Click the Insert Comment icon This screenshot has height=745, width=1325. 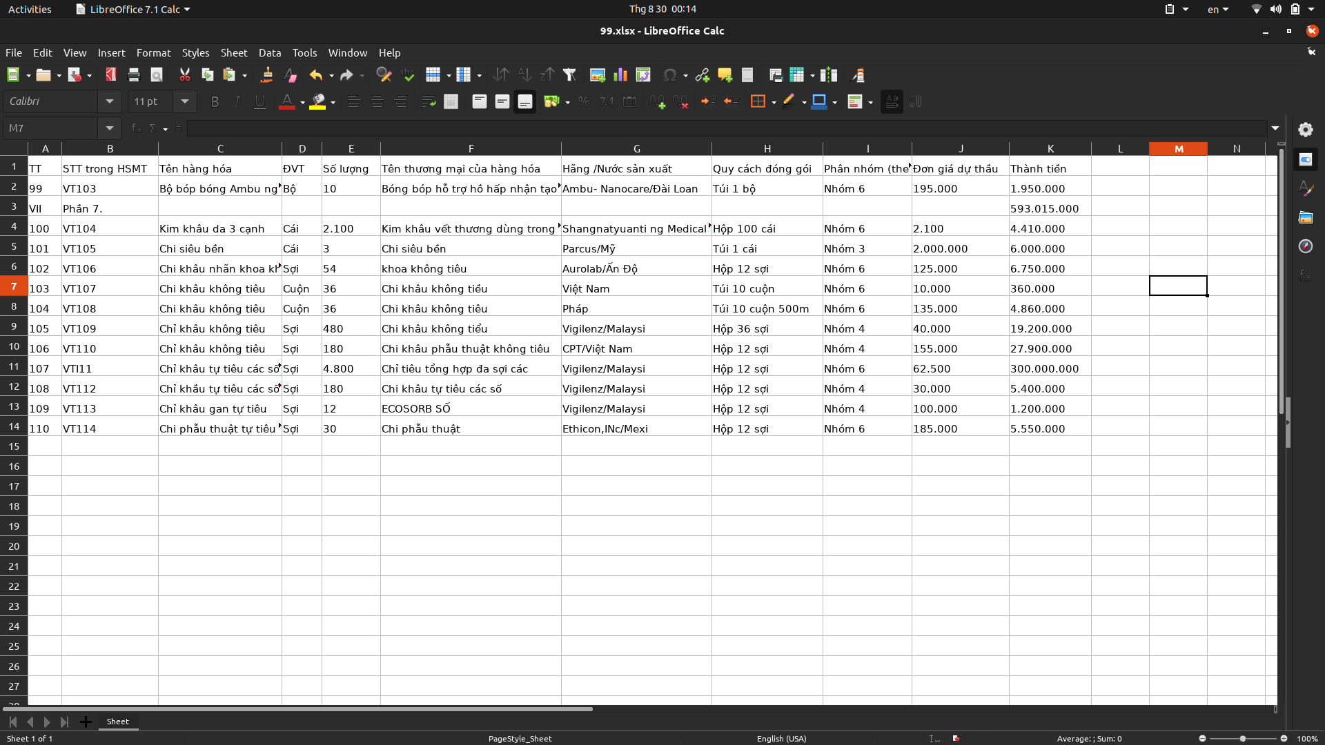[x=725, y=75]
